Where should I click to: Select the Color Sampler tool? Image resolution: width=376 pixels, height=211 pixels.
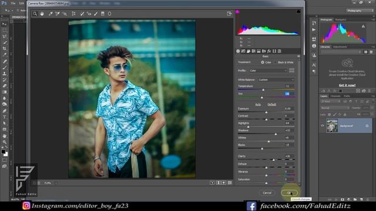pyautogui.click(x=58, y=14)
